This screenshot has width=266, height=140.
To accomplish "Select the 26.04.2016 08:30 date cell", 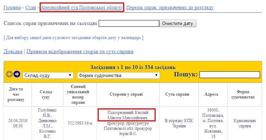I will pos(18,123).
